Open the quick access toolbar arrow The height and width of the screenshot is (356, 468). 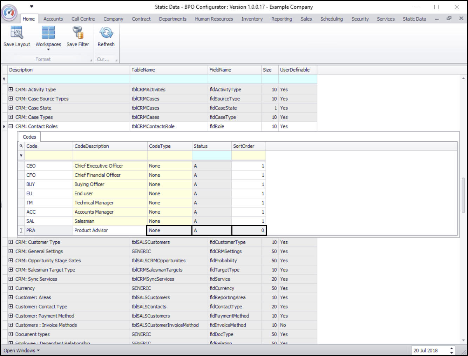[32, 7]
